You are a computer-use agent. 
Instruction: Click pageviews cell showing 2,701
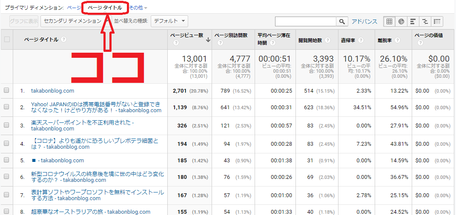(180, 91)
